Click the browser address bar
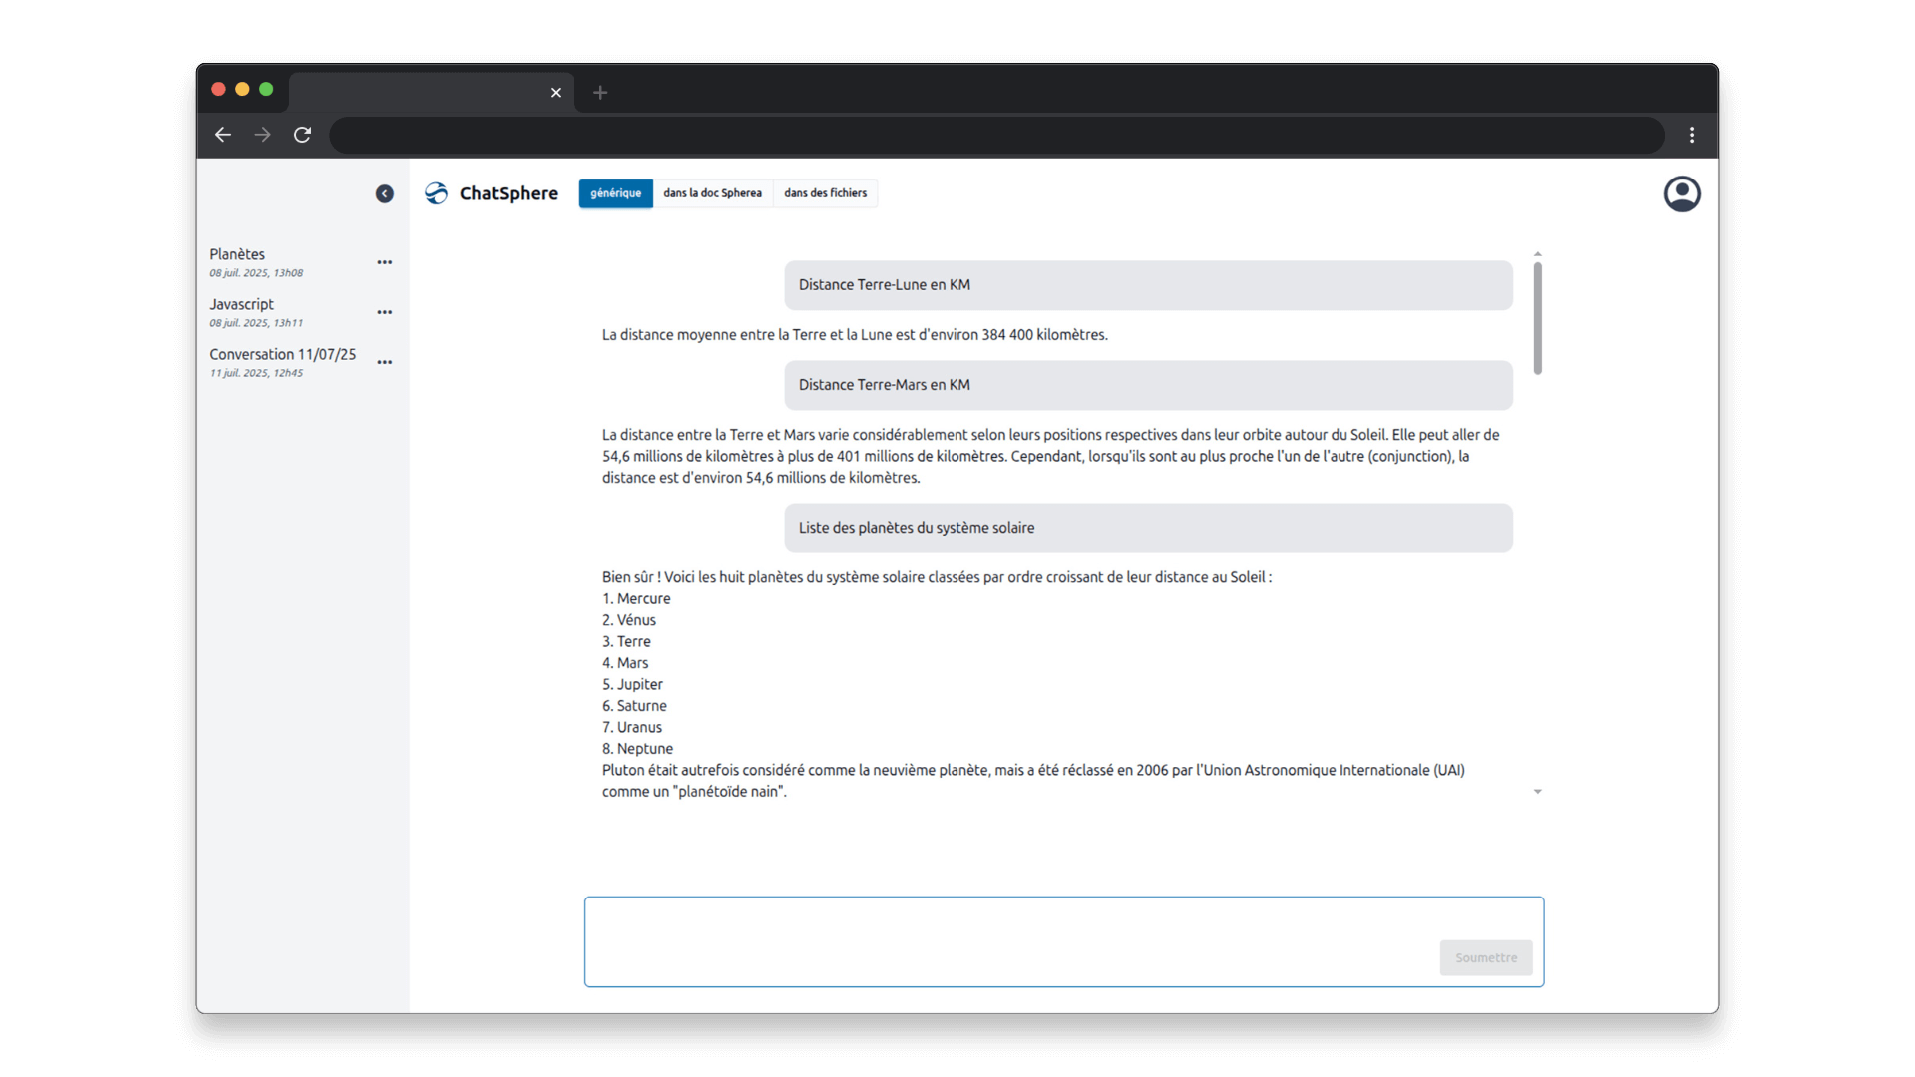 995,136
